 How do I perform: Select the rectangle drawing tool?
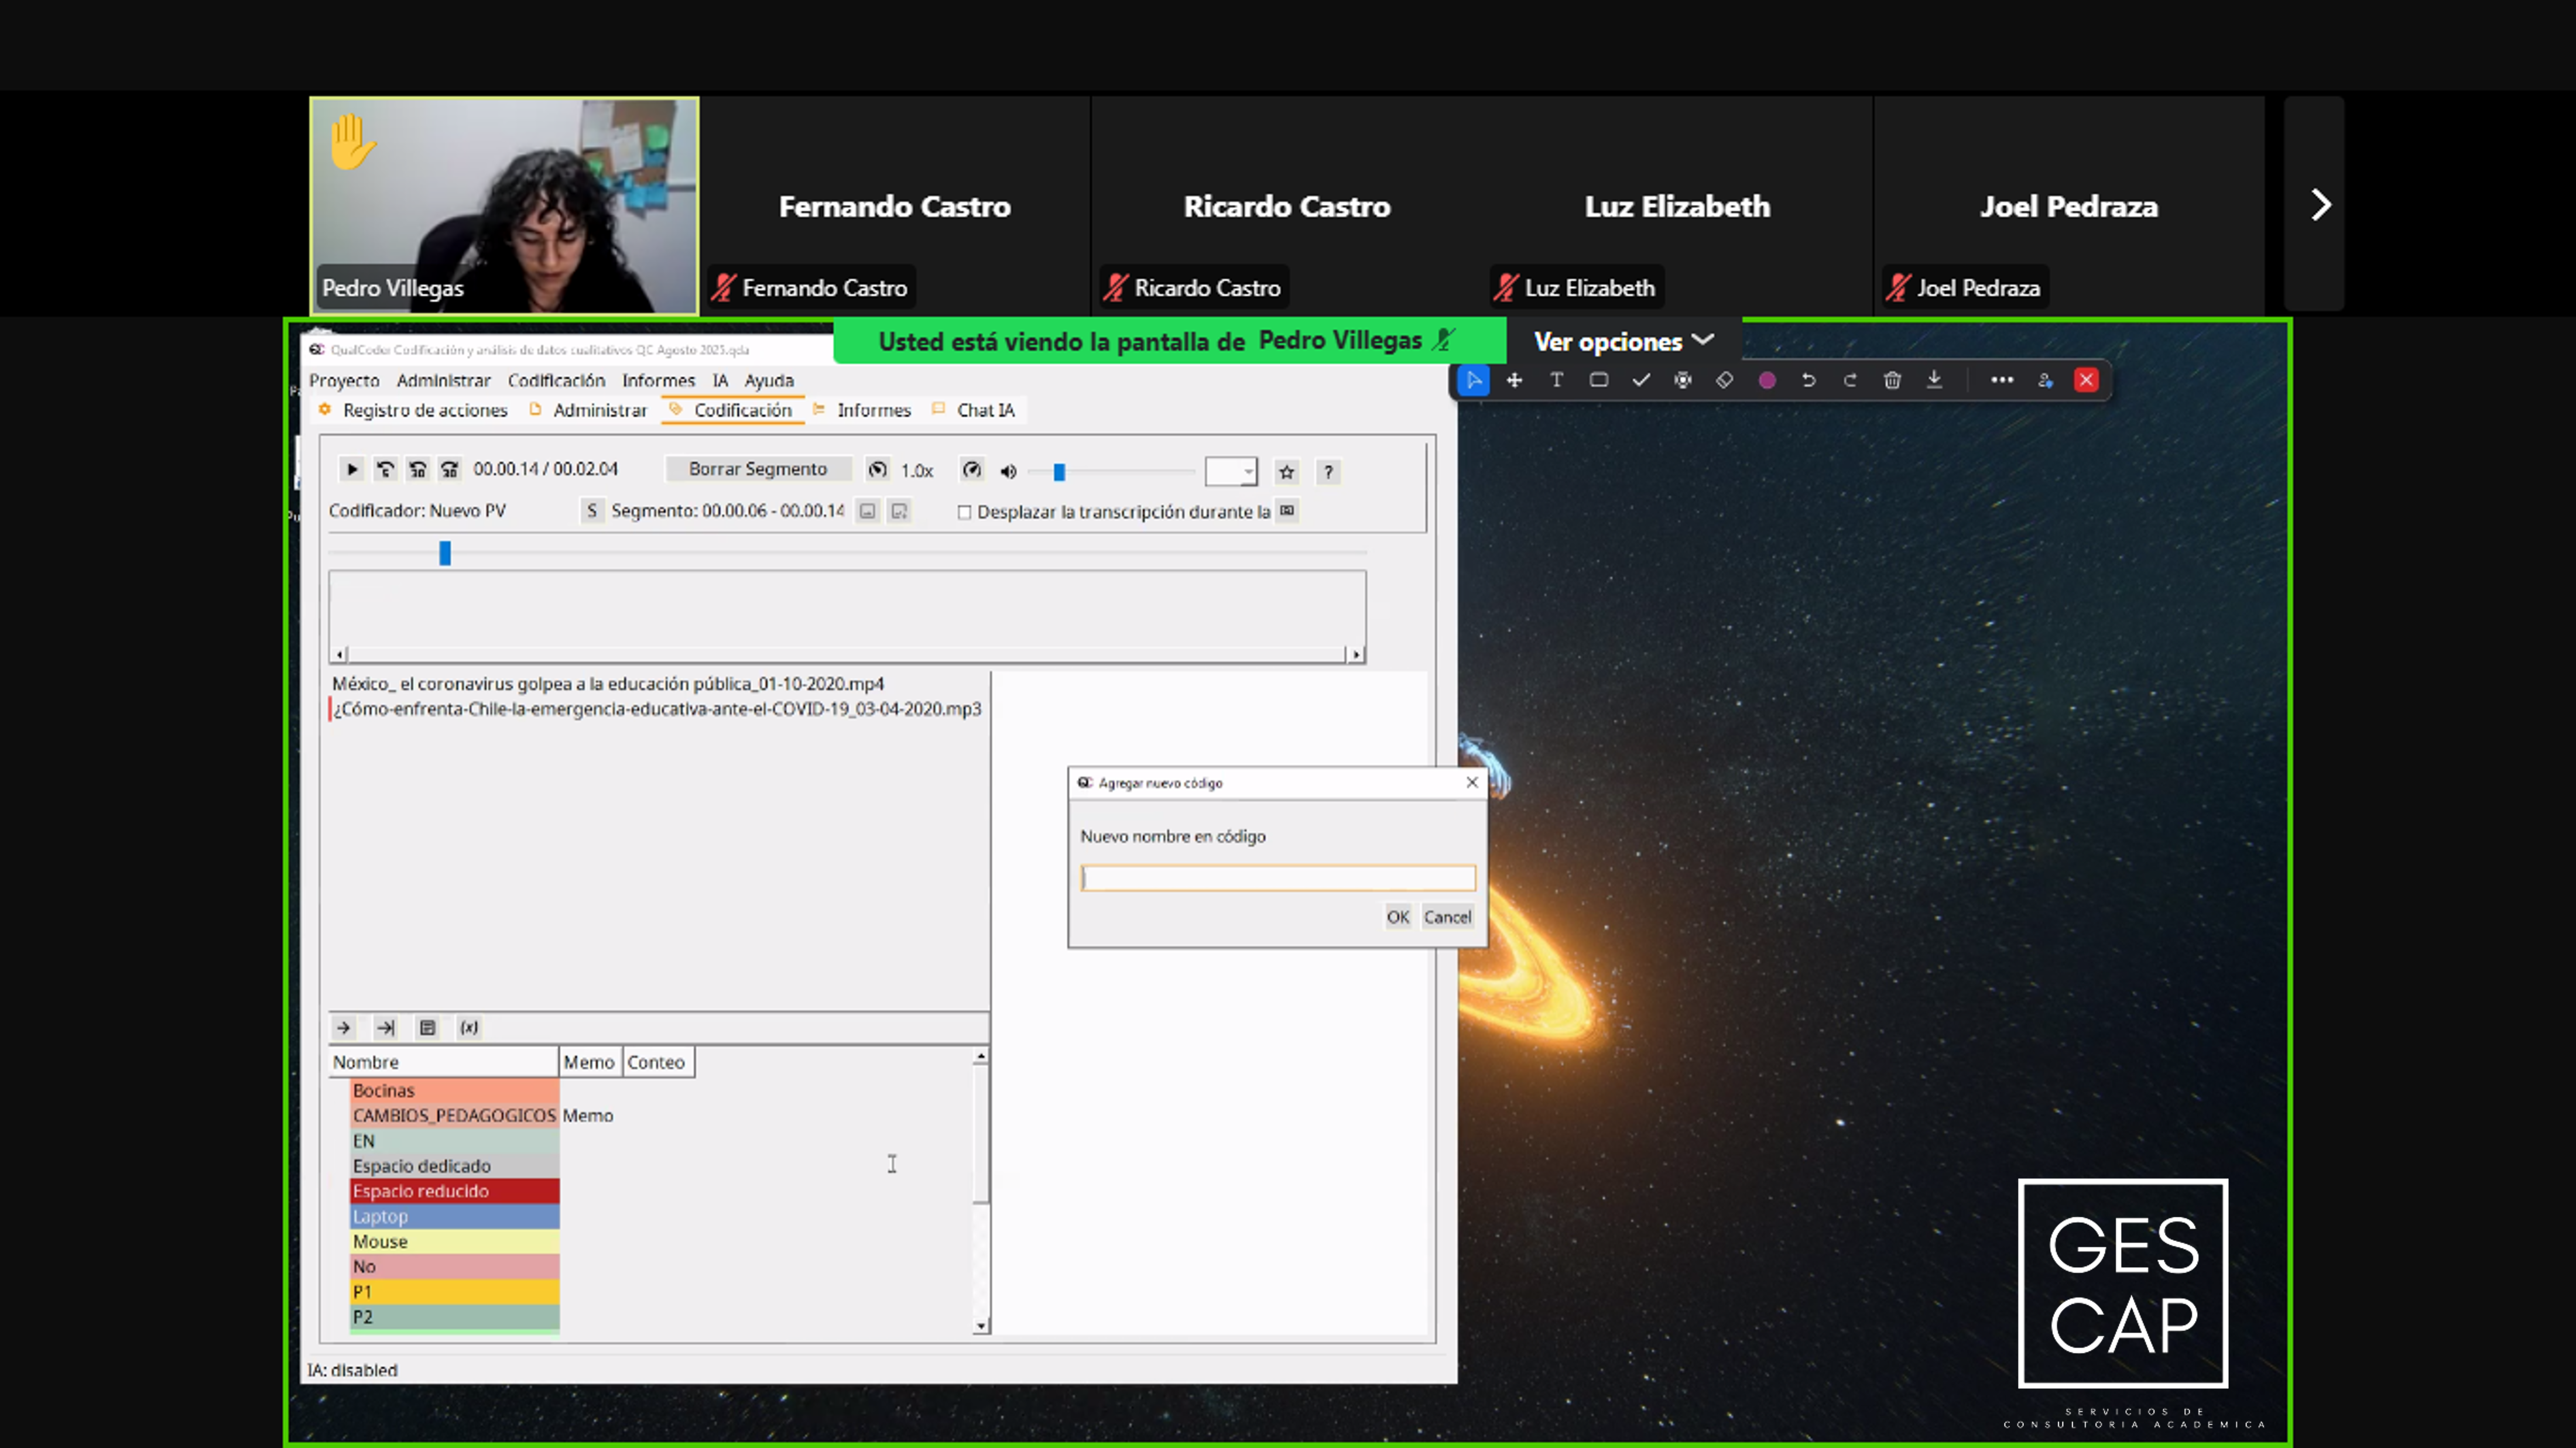coord(1598,380)
